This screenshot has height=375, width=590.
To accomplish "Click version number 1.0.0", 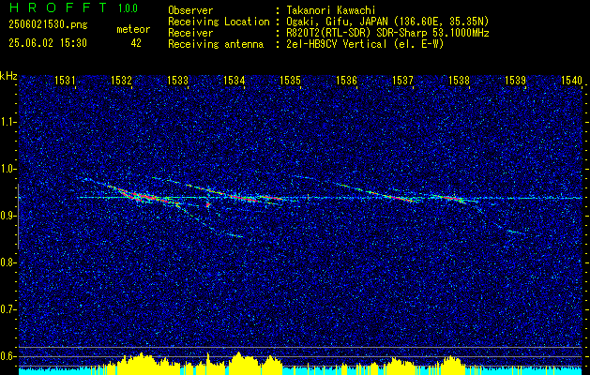I will 128,8.
